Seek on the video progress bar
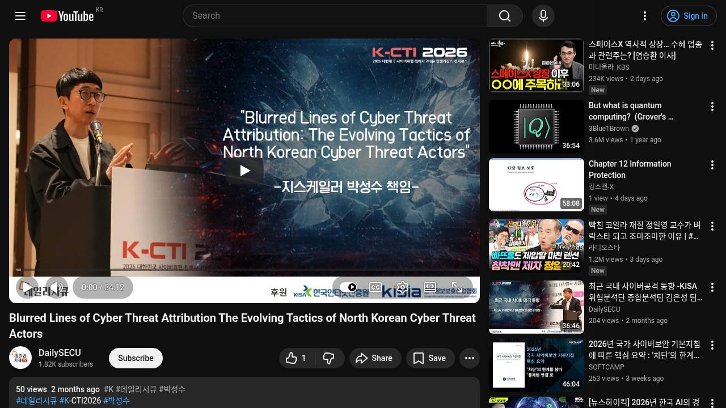The width and height of the screenshot is (726, 408). pos(244,270)
